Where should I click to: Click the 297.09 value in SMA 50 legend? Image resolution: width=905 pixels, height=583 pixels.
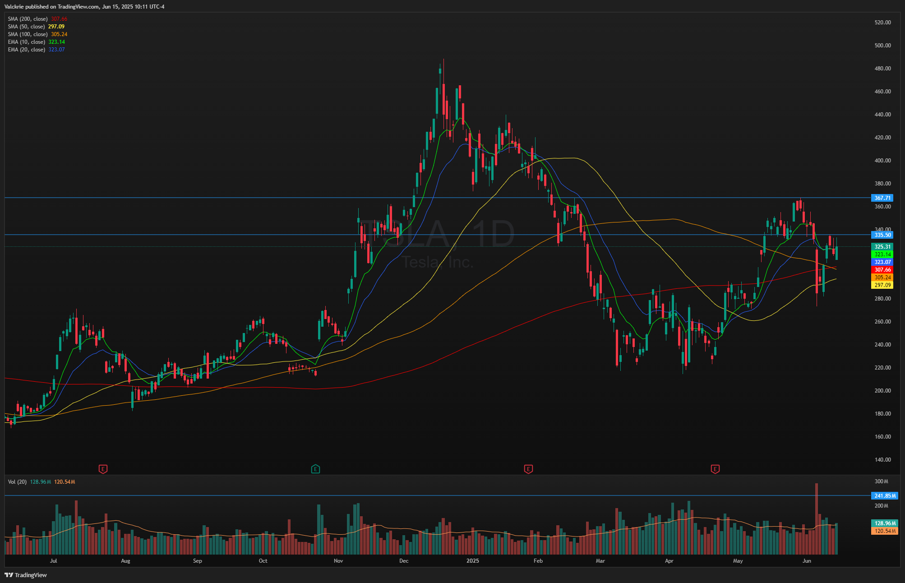(56, 27)
